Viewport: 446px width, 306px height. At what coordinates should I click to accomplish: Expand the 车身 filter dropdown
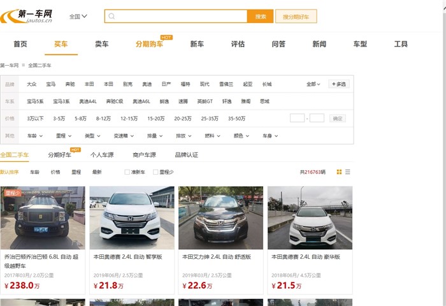pos(270,136)
